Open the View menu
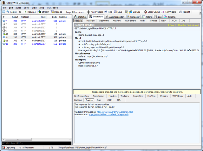Screen dimensions: 203x151 (x=34, y=8)
